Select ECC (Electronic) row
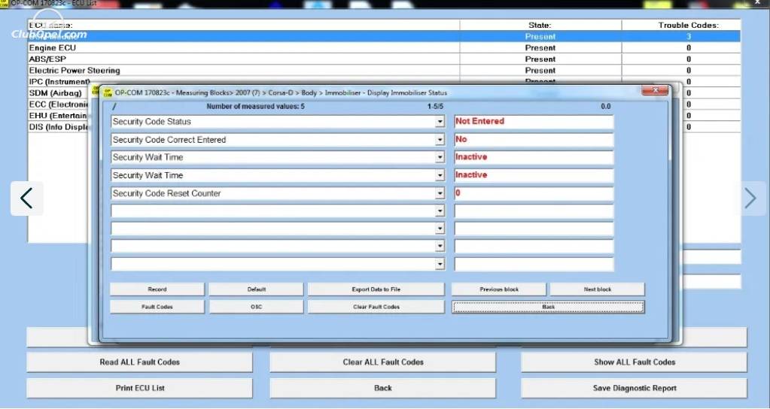The width and height of the screenshot is (770, 409). pyautogui.click(x=58, y=105)
